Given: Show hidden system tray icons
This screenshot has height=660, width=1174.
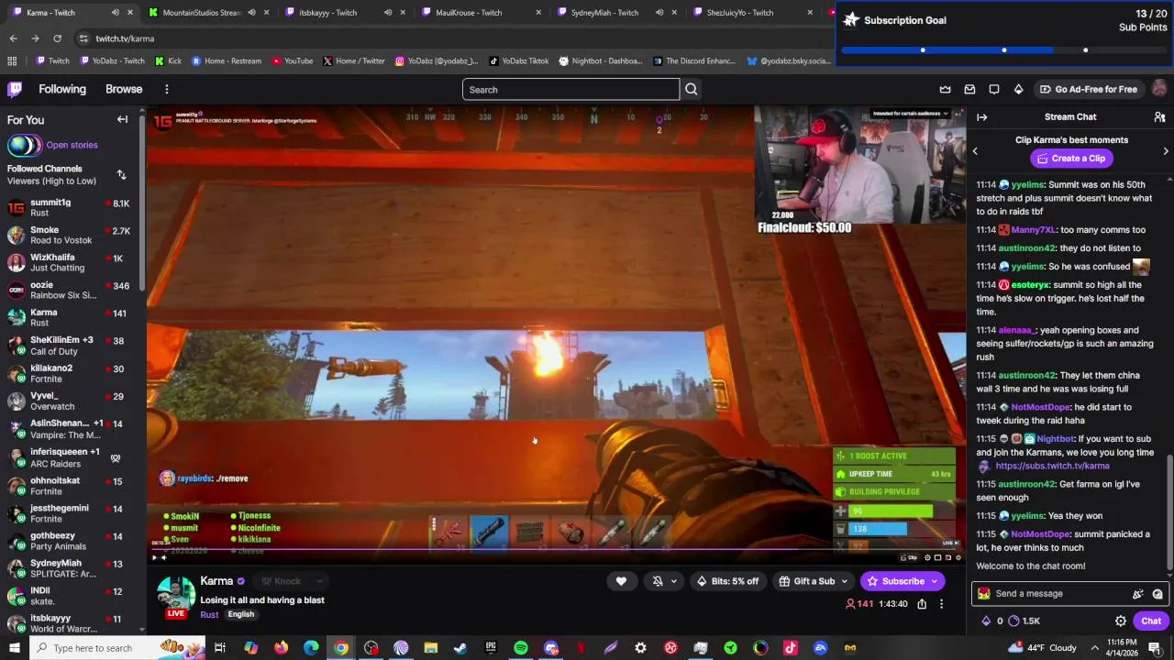Looking at the screenshot, I should click(x=1095, y=648).
